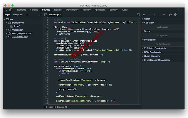Close the content.js file tab

pyautogui.click(x=61, y=14)
